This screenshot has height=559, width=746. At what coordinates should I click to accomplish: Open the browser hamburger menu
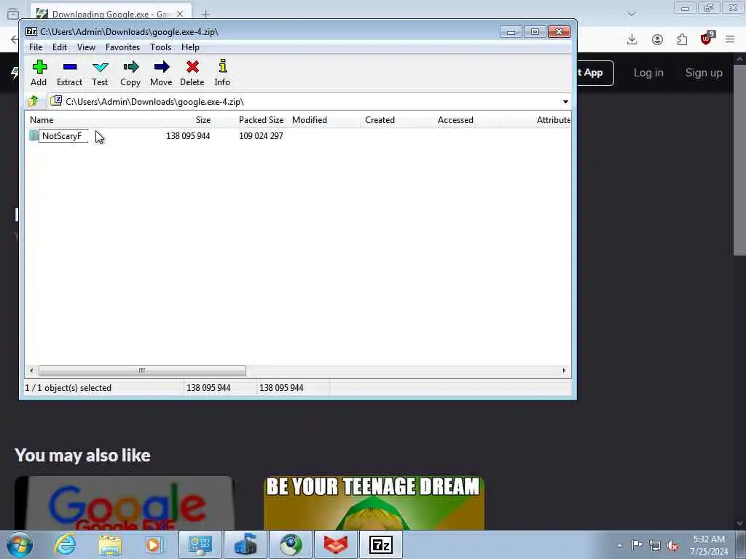point(730,39)
